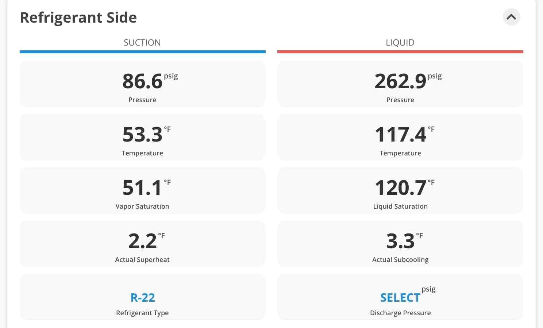Tap the Vapor Saturation 51.1 °F card

click(x=142, y=190)
